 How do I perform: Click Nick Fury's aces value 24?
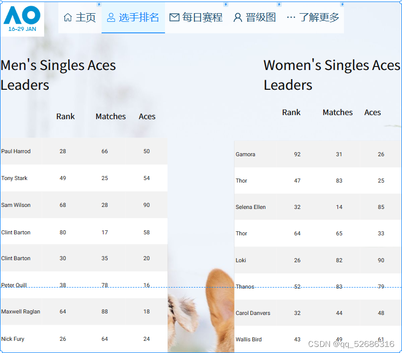(146, 339)
